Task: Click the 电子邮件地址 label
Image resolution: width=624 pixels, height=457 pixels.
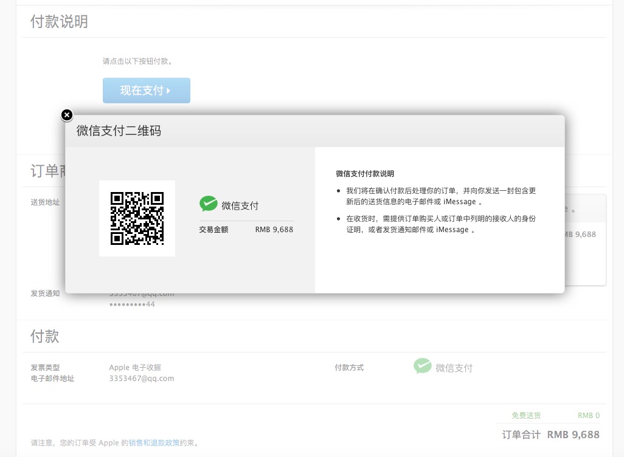Action: click(52, 379)
